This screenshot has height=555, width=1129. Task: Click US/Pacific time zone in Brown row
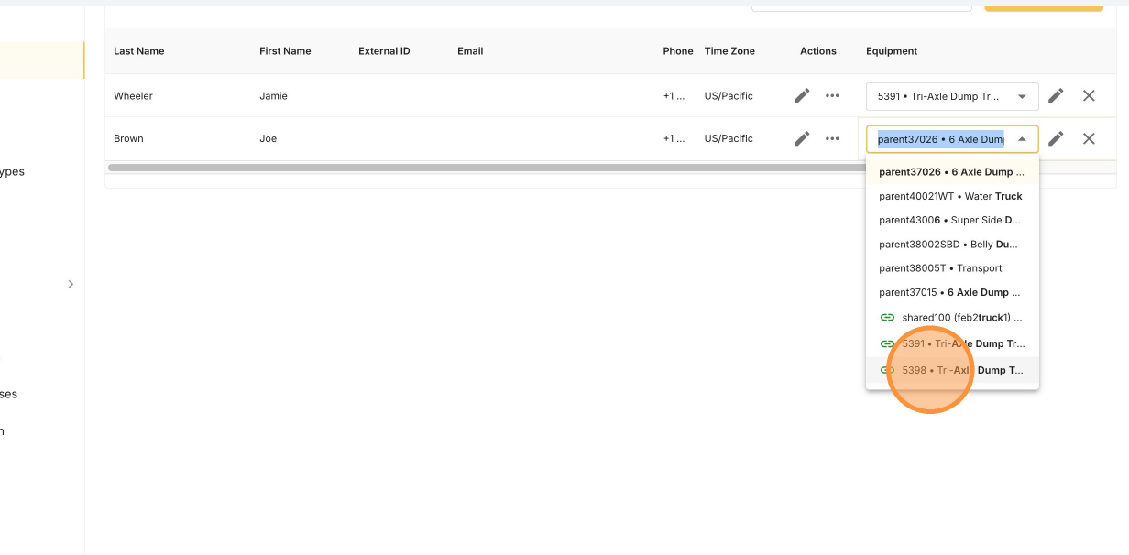coord(729,139)
